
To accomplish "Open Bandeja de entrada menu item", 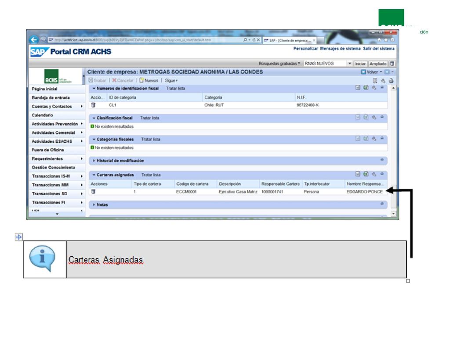I will pyautogui.click(x=51, y=98).
